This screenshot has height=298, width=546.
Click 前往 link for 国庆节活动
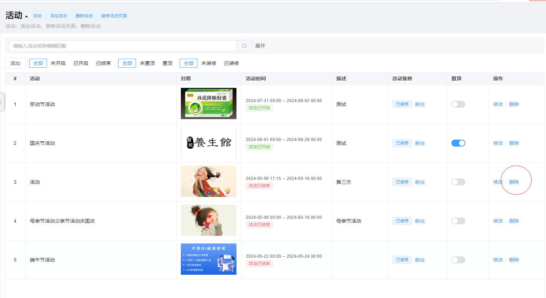coord(420,143)
